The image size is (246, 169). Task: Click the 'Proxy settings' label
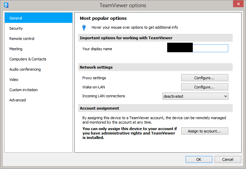pyautogui.click(x=94, y=78)
